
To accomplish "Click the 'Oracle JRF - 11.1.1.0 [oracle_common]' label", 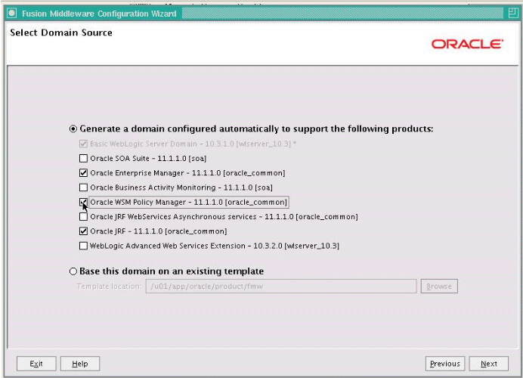I will pos(159,231).
